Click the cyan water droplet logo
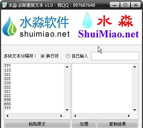This screenshot has height=128, width=143. pyautogui.click(x=87, y=20)
